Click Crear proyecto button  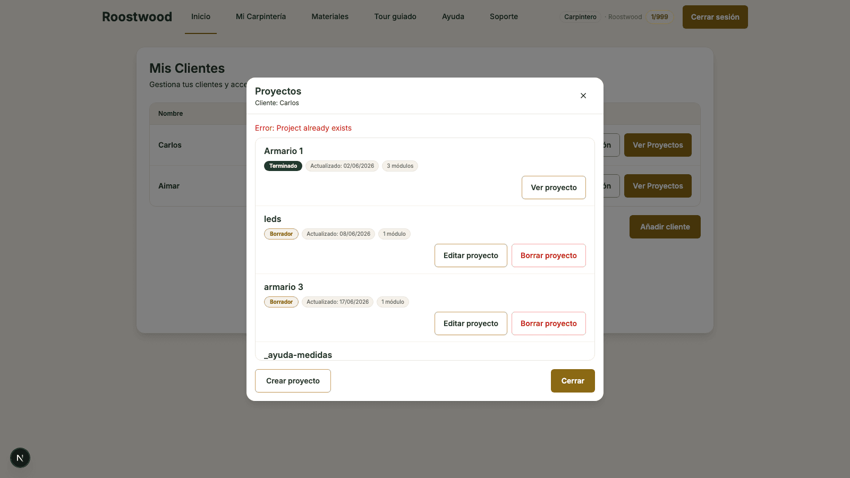[x=293, y=381]
